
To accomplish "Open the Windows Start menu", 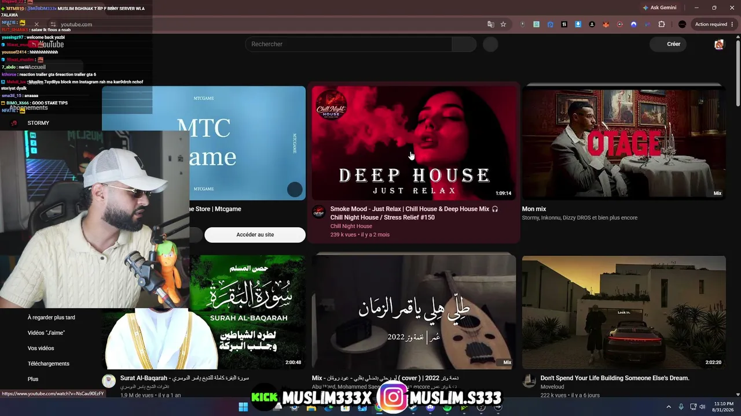I will point(244,407).
